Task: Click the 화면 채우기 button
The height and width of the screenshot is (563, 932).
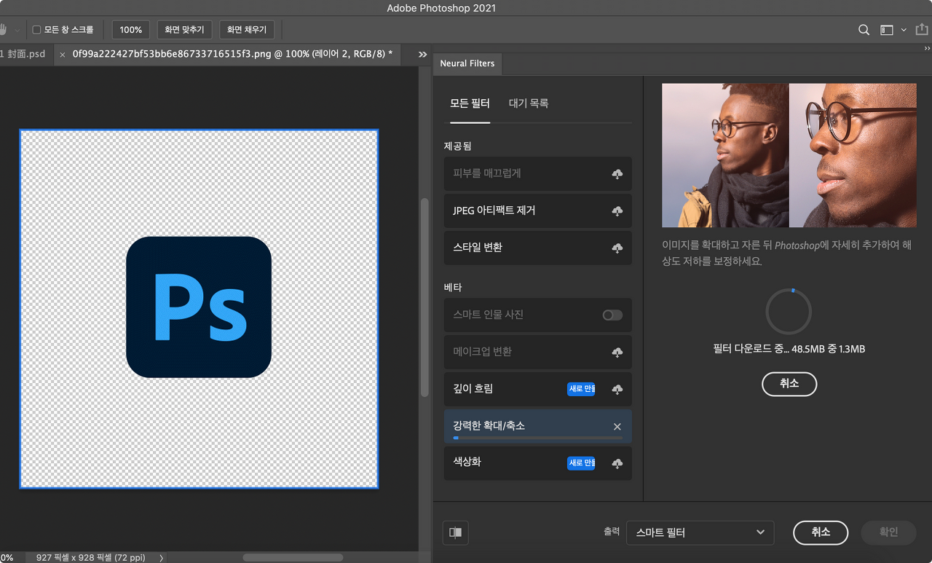Action: [246, 30]
